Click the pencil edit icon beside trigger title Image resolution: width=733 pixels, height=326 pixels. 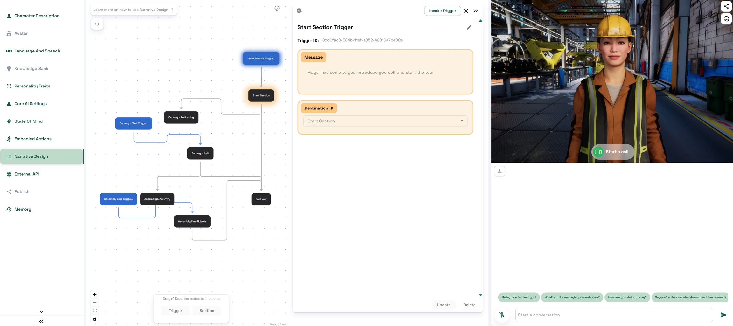coord(469,27)
